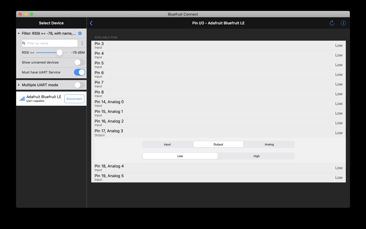Set Pin 17 output to Low
The height and width of the screenshot is (229, 366).
click(180, 156)
